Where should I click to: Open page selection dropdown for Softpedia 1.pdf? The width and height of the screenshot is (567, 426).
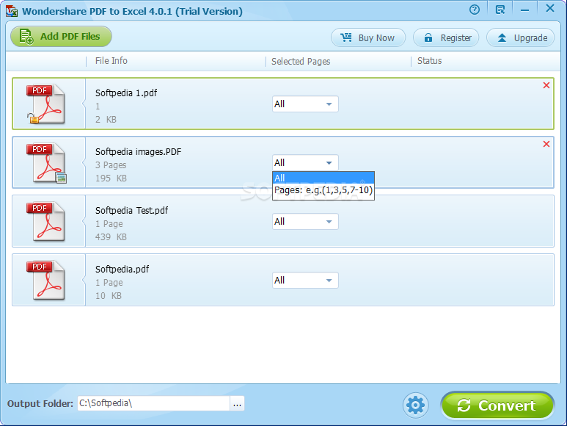305,104
